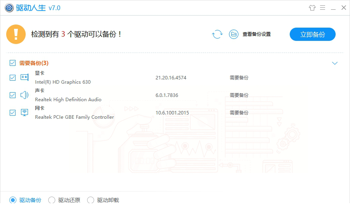Viewport: 350px width, 211px height.
Task: Open 查看备份设置 link
Action: pos(256,34)
